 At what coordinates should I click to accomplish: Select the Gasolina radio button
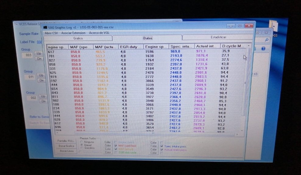click(x=81, y=148)
